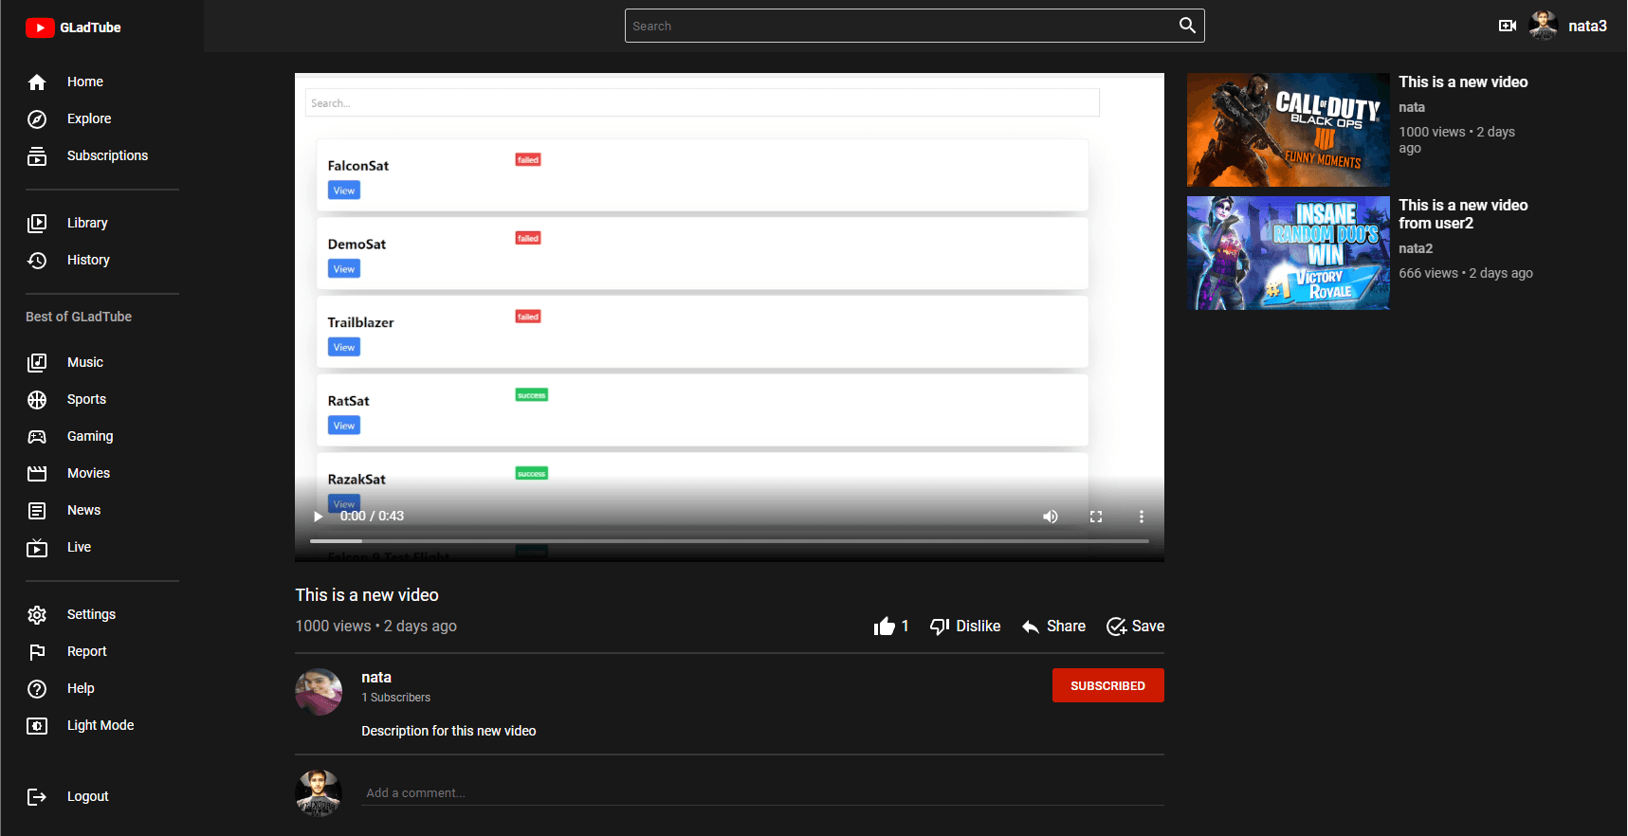Open nata3 user profile menu
The width and height of the screenshot is (1628, 836).
(1568, 26)
